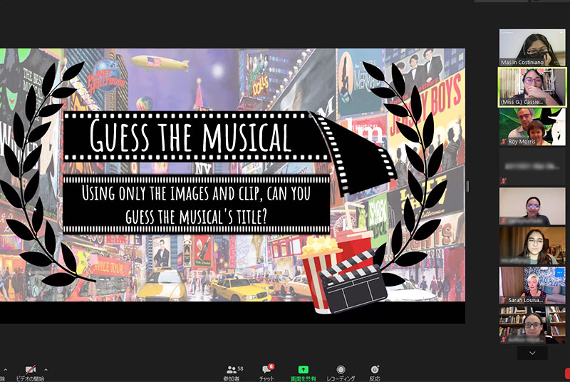Click the muted mic icon on the blurred-name tile
The image size is (570, 382).
pos(504,180)
